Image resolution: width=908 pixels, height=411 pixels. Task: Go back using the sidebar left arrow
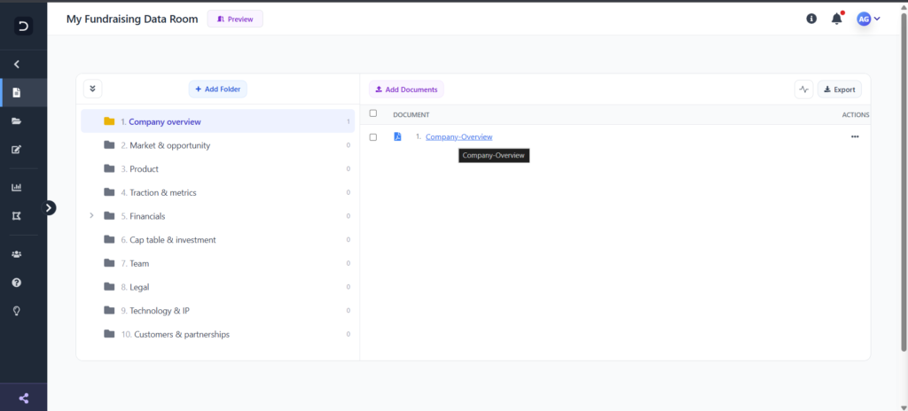(17, 65)
